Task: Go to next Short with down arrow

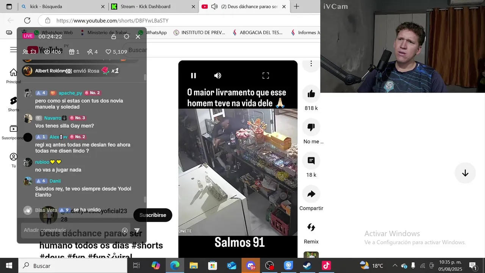Action: (x=465, y=173)
